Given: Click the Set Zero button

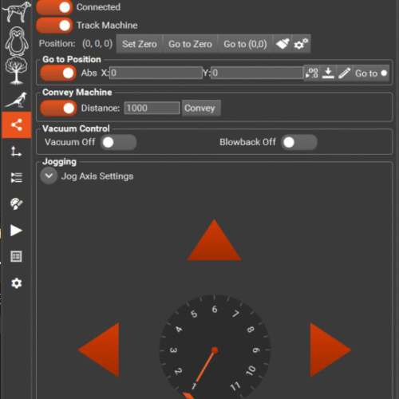Looking at the screenshot, I should coord(140,44).
